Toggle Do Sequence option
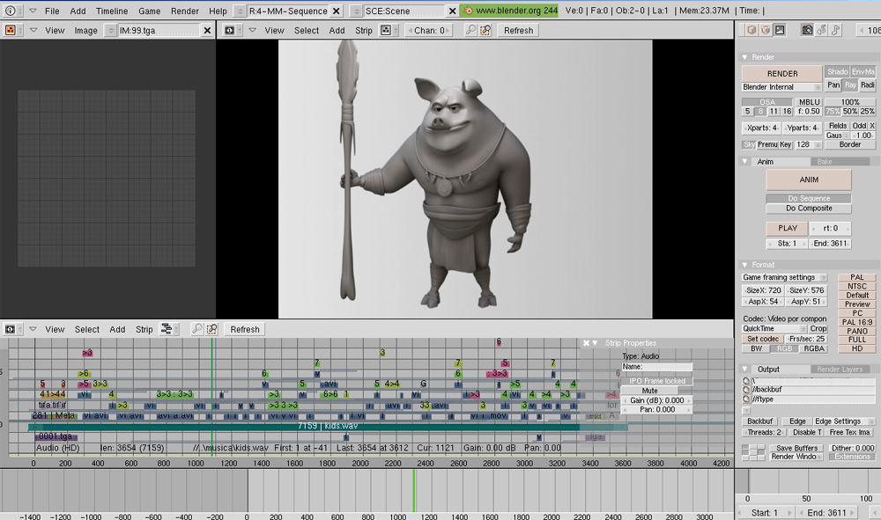The image size is (881, 520). point(809,198)
